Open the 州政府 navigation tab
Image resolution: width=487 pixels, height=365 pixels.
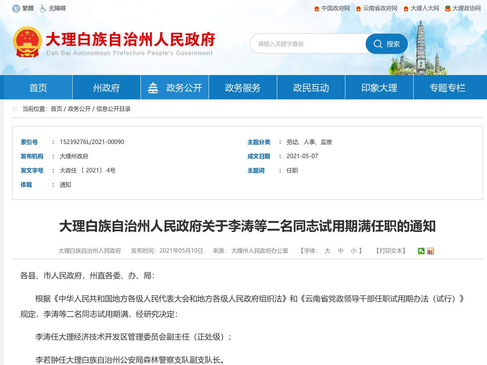coord(106,88)
